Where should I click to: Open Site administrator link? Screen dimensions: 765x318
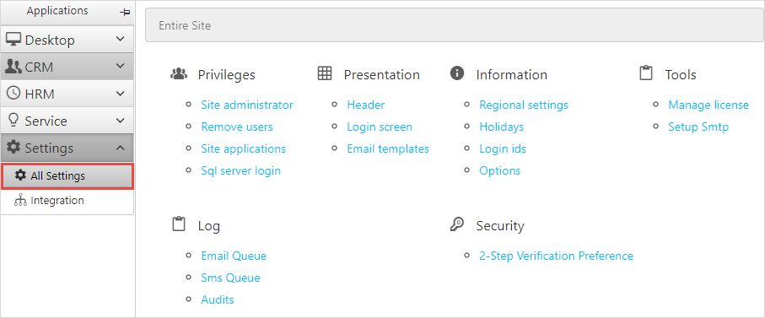pos(247,105)
